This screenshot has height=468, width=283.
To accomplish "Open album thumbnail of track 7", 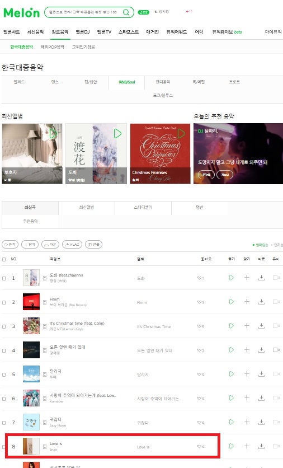I will point(31,422).
